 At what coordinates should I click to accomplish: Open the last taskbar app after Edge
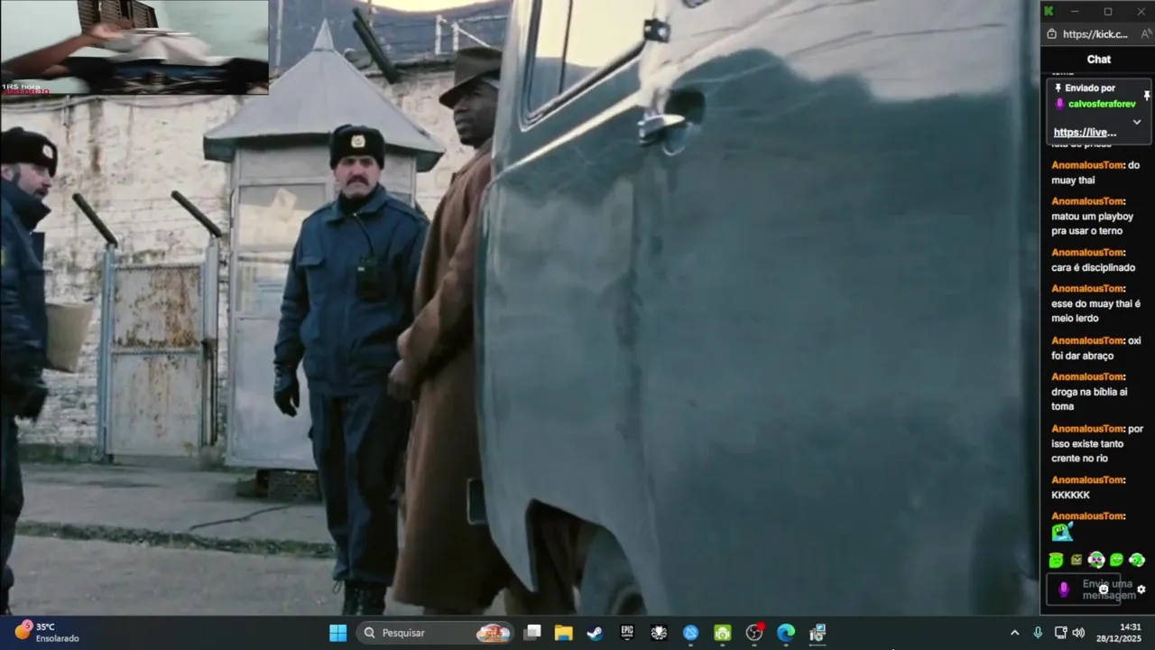click(818, 633)
